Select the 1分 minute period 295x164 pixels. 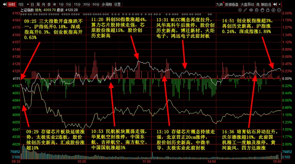pyautogui.click(x=61, y=4)
